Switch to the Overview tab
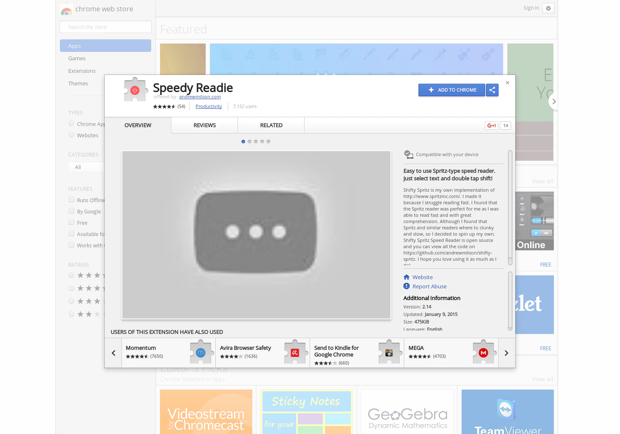The image size is (620, 434). pos(138,125)
